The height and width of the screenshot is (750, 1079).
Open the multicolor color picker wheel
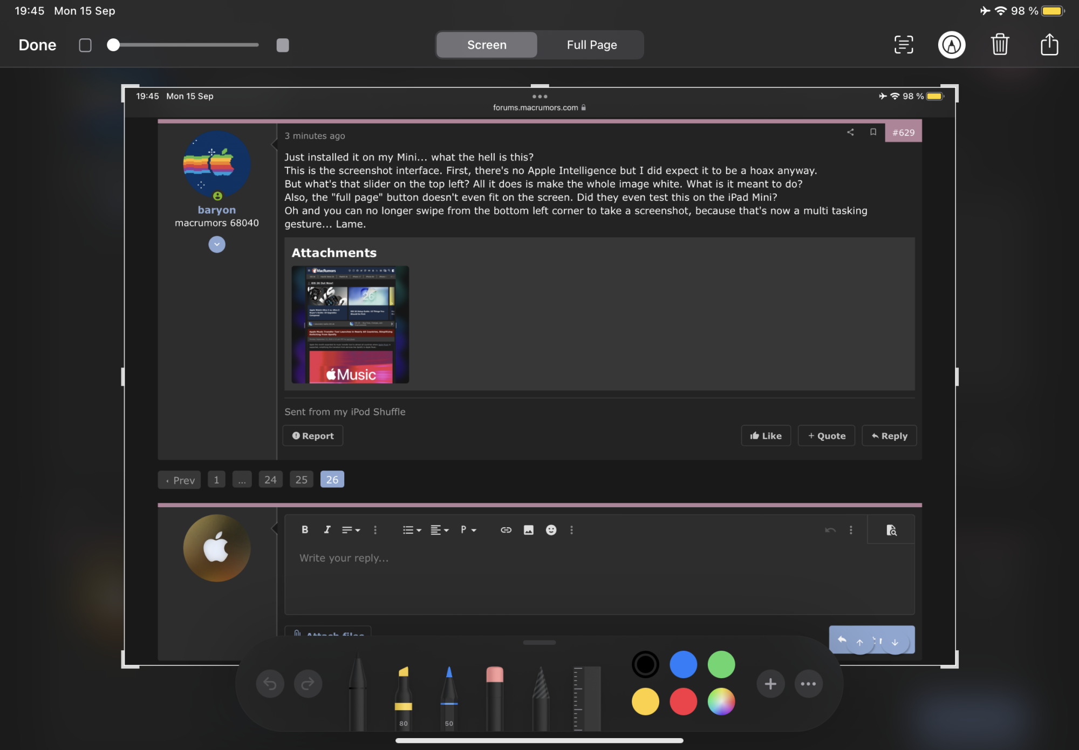(721, 701)
